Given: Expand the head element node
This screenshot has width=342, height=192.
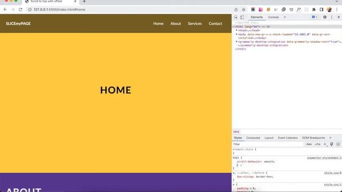Looking at the screenshot, I should point(237,30).
